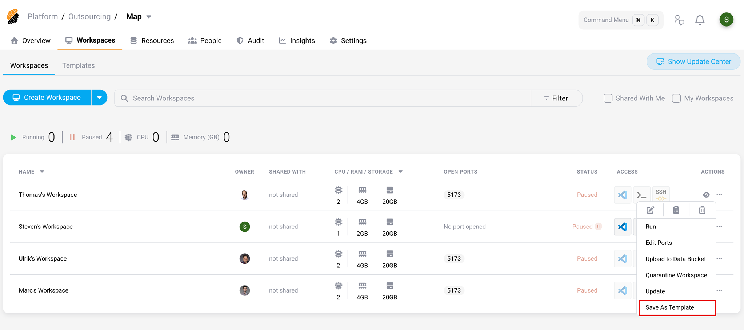Check the My Workspaces checkbox

coord(676,98)
